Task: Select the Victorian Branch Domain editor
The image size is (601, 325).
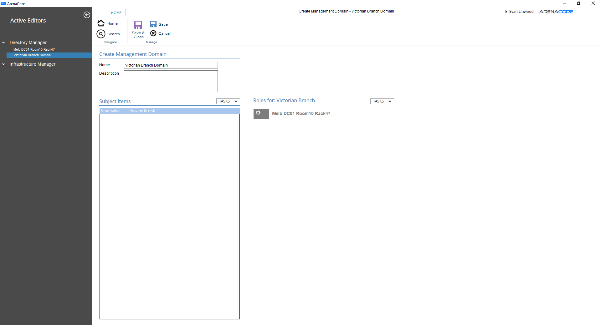Action: 32,55
